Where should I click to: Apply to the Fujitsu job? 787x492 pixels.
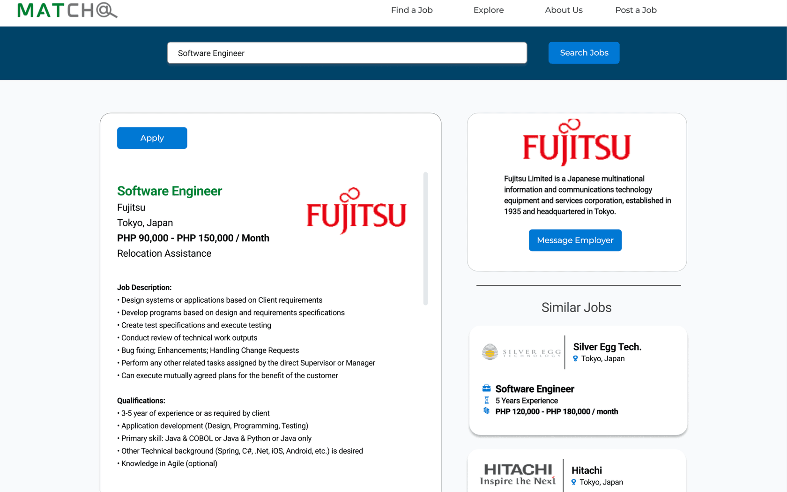152,138
